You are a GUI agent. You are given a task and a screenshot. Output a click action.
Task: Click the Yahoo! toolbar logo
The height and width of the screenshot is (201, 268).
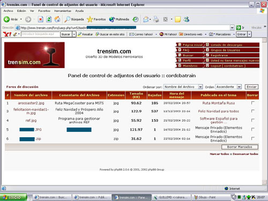pyautogui.click(x=7, y=34)
